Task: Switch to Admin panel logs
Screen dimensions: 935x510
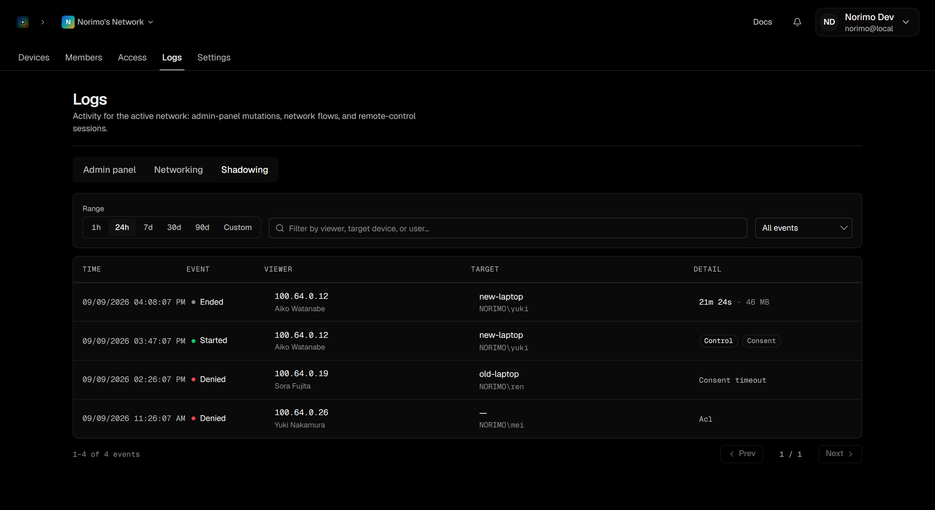Action: [109, 170]
